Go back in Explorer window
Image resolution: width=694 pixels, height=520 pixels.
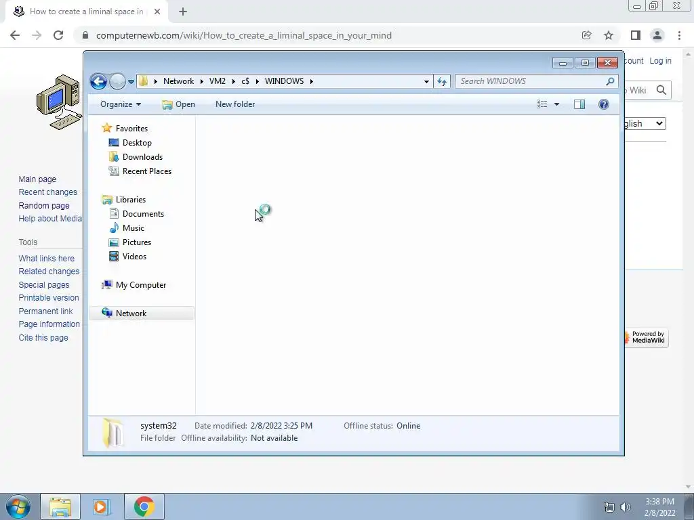click(98, 81)
